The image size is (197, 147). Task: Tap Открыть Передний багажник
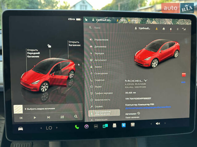tap(33, 53)
